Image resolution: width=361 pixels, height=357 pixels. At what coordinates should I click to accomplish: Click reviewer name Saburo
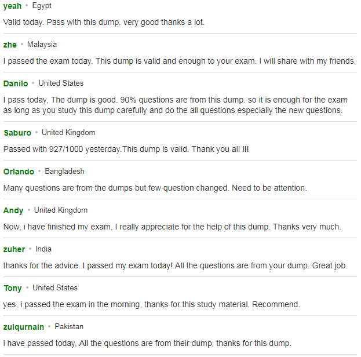[17, 133]
